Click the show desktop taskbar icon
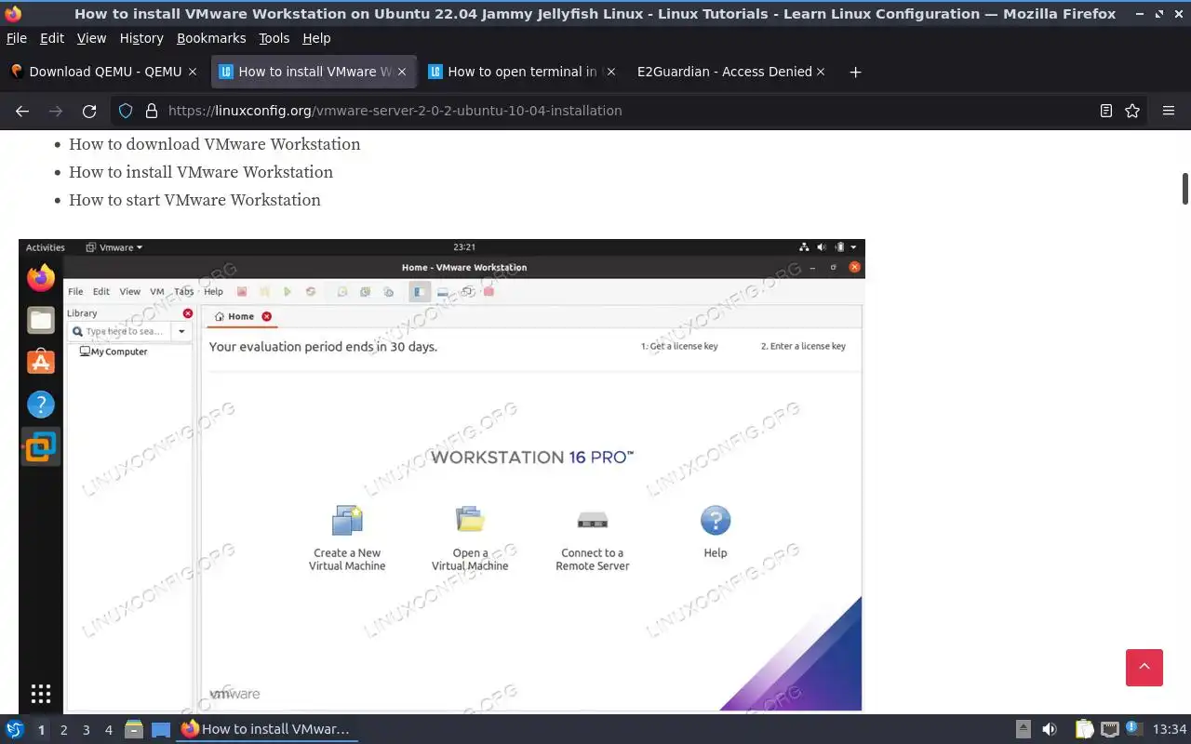Screen dimensions: 1191x744 pyautogui.click(x=161, y=729)
